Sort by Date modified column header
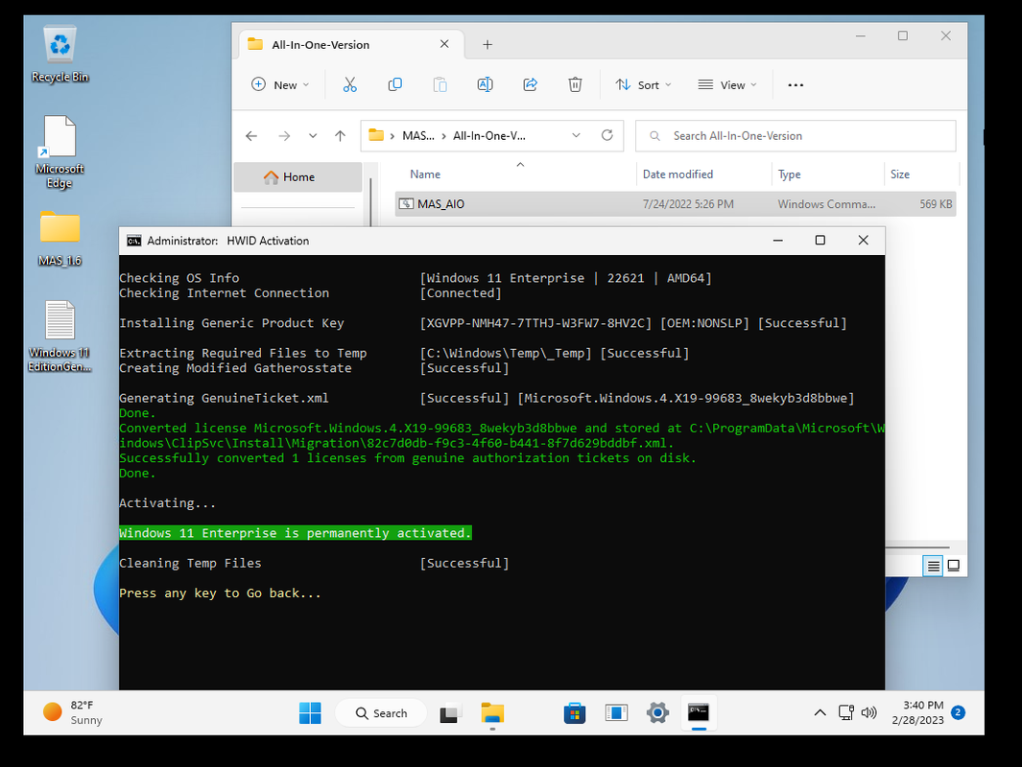 pyautogui.click(x=677, y=174)
